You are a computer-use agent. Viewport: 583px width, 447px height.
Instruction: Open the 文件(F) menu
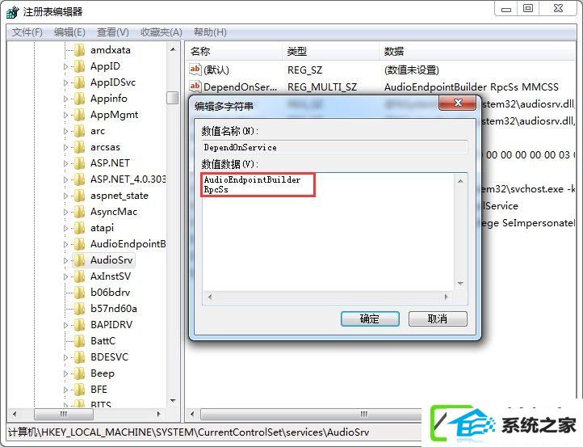(27, 32)
